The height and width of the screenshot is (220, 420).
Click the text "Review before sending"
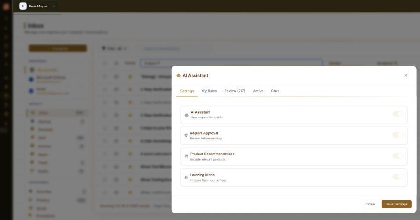click(x=206, y=139)
